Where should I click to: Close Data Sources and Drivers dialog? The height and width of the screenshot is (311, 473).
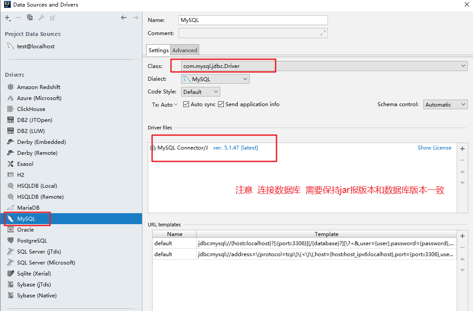pos(467,4)
